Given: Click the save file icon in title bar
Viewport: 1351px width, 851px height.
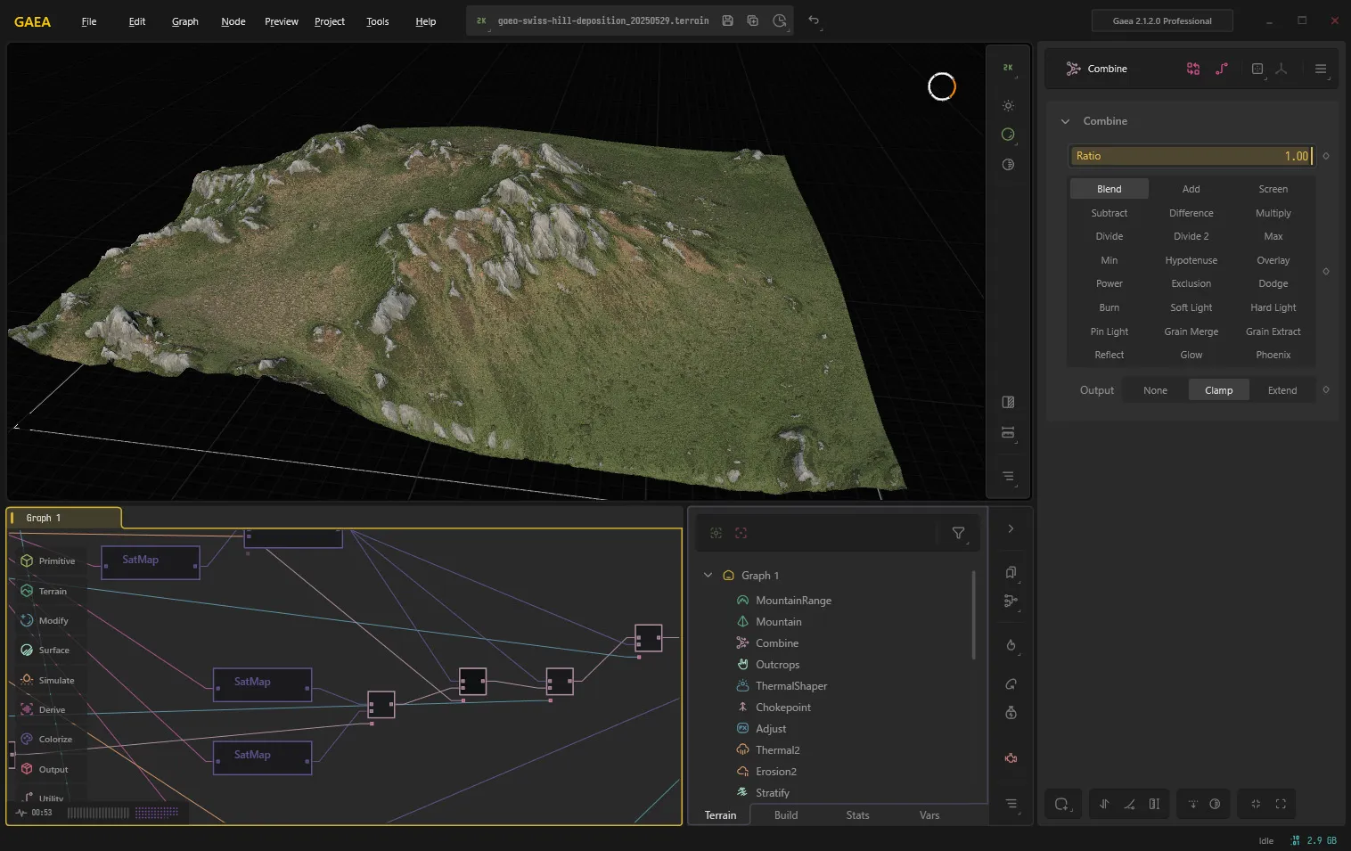Looking at the screenshot, I should 727,20.
